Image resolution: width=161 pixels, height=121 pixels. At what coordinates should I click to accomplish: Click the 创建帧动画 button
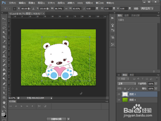56,119
